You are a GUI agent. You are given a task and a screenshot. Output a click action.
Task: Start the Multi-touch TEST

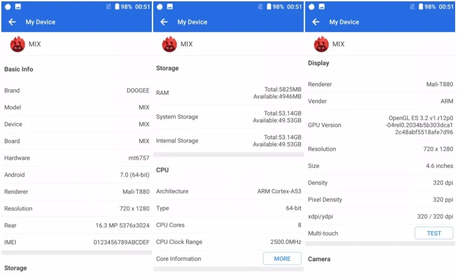(434, 233)
